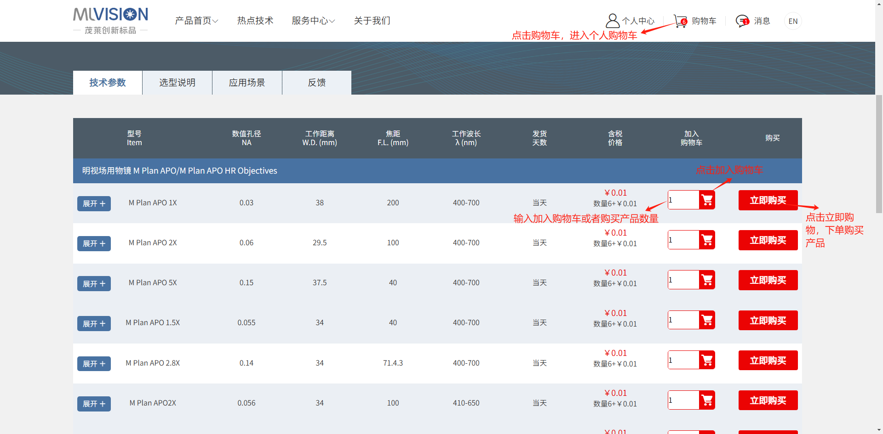The image size is (883, 434).
Task: Expand details for M Plan APO 2.8X
Action: (94, 364)
